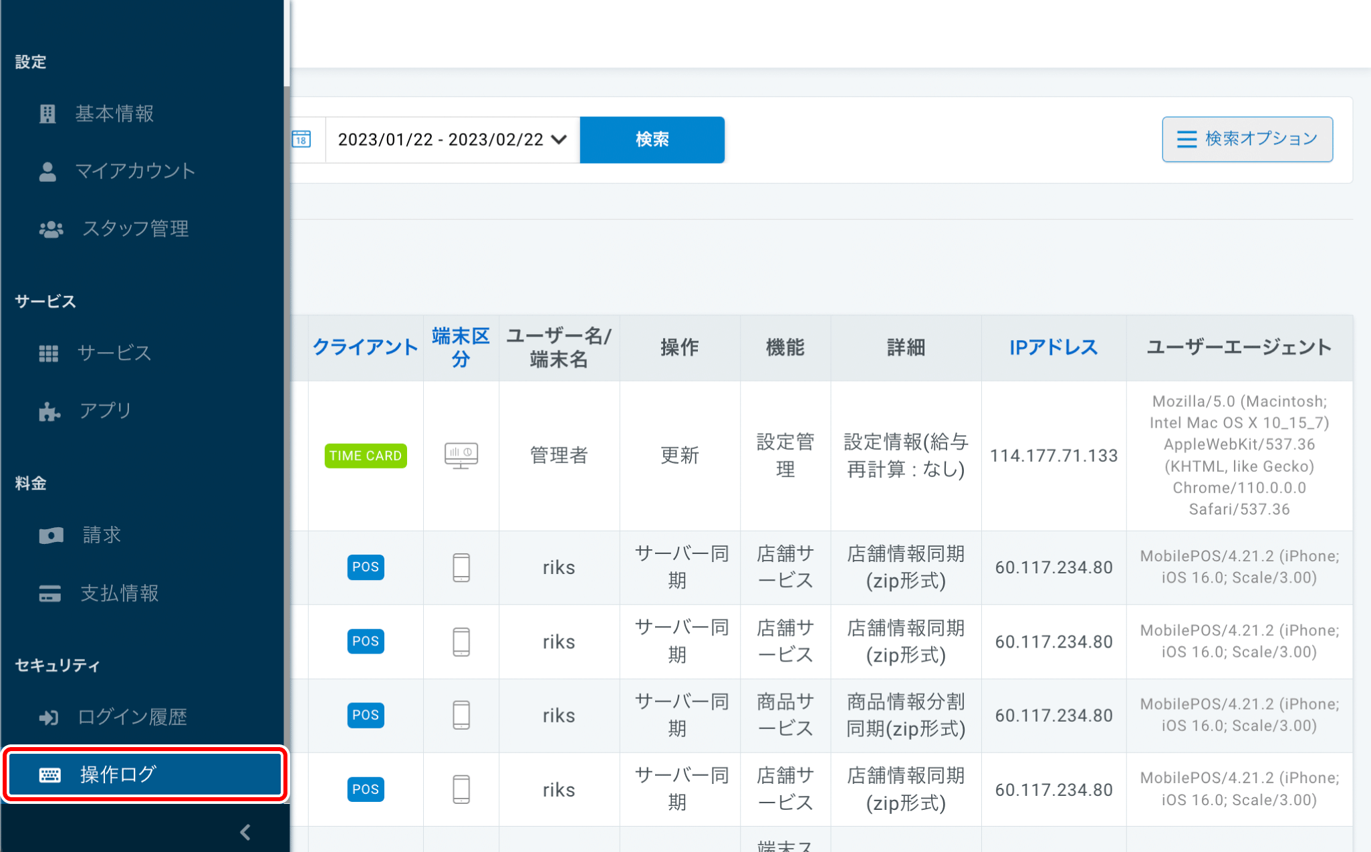Click the 請求 billing icon
Screen dimensions: 1371x852
51,535
